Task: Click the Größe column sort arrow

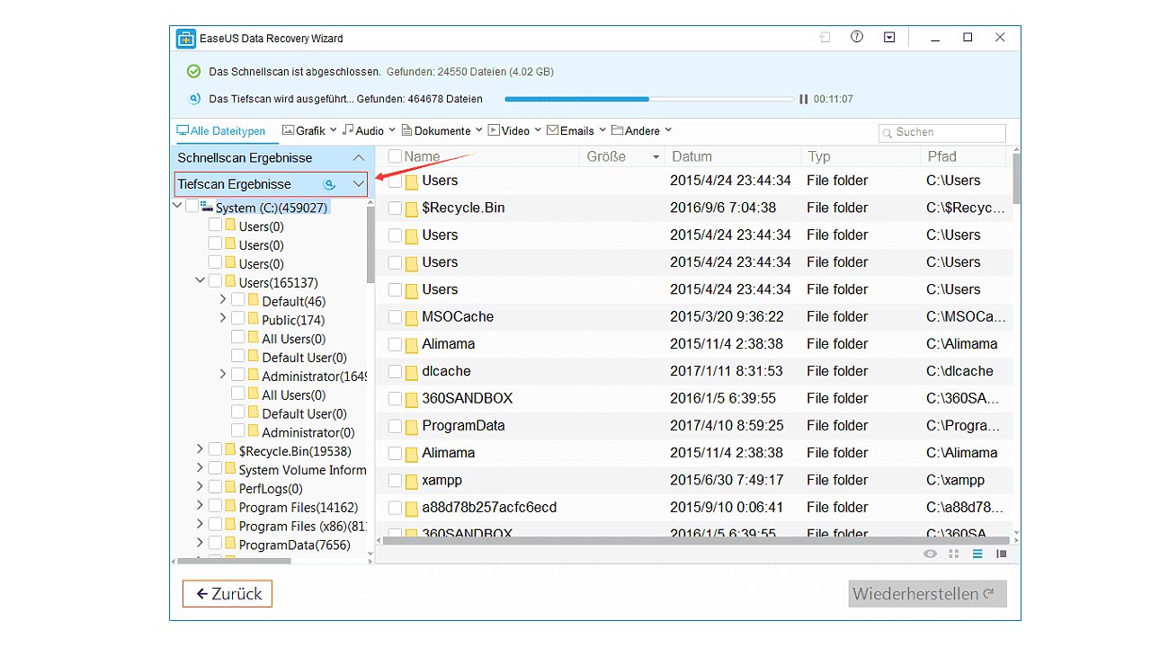Action: (x=656, y=157)
